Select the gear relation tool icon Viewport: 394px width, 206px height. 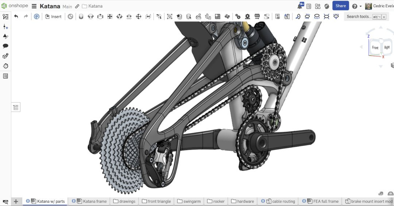tap(238, 16)
